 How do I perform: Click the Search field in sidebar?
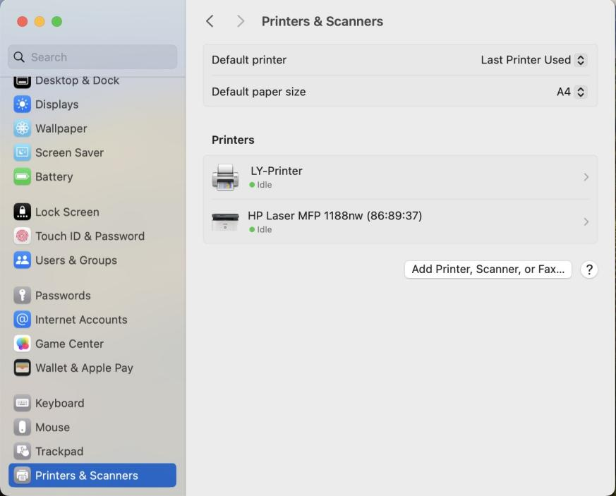click(92, 57)
